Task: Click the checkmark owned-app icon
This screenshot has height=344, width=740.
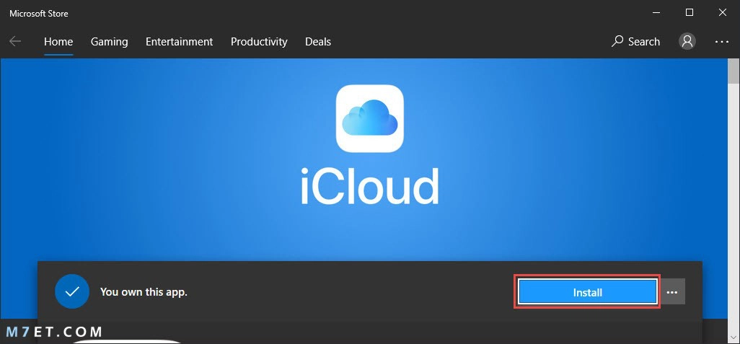Action: tap(71, 291)
